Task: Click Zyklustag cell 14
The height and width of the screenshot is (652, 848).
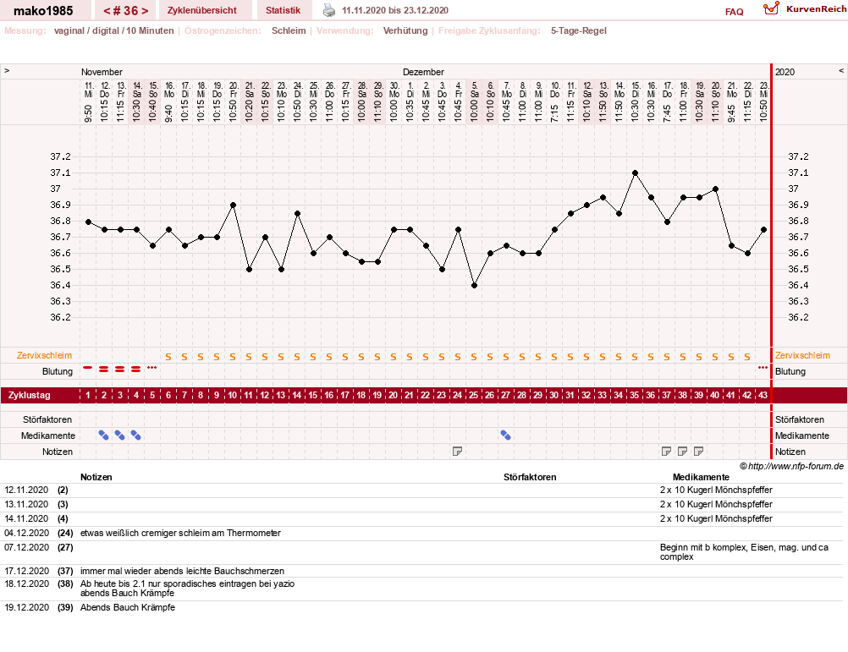Action: click(x=297, y=396)
